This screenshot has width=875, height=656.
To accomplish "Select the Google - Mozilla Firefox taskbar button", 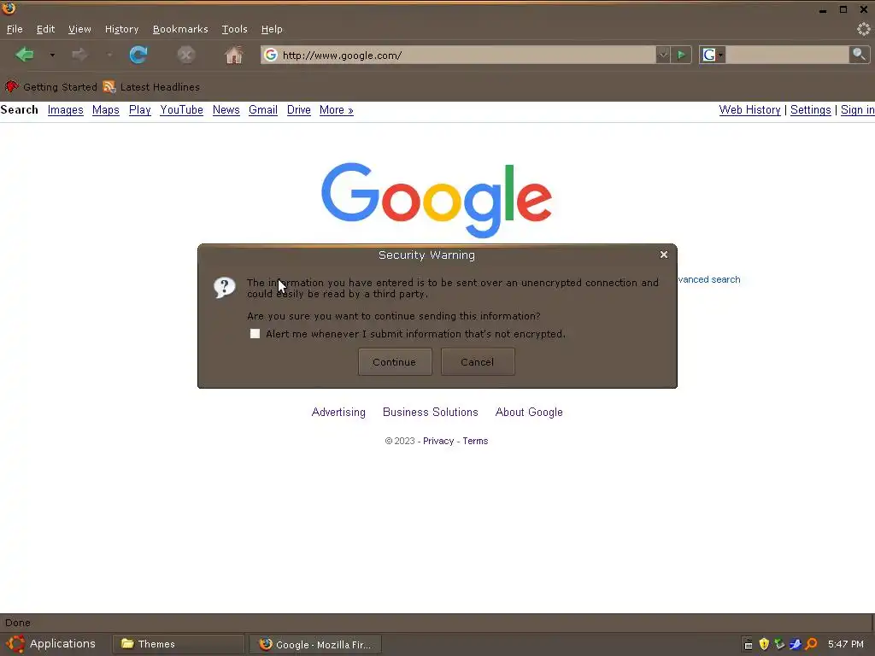I will point(315,644).
